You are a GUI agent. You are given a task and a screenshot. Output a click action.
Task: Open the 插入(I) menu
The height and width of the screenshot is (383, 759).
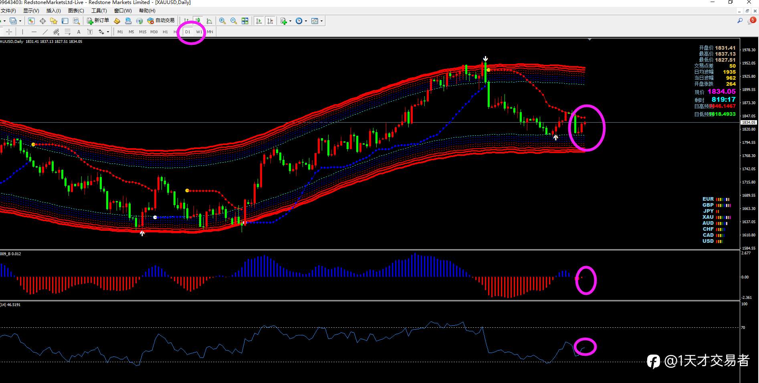53,11
